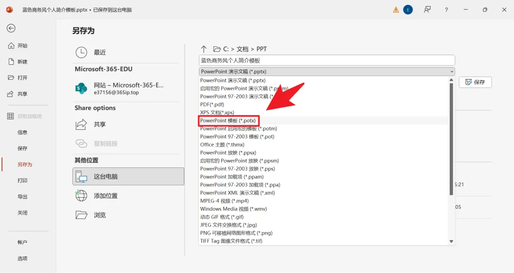Choose PowerPoint 放映 (*.ppsx) file type
Viewport: 514px width, 273px height.
(x=324, y=153)
